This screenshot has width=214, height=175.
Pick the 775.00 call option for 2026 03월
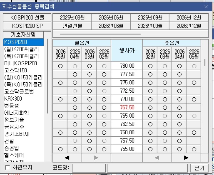point(90,83)
